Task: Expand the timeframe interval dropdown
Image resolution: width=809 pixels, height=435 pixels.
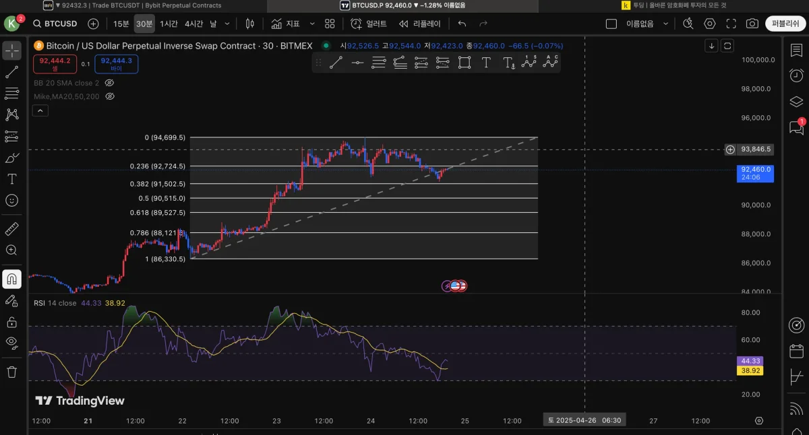Action: point(227,24)
